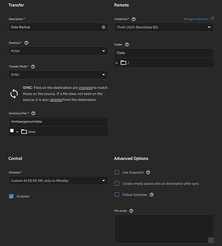222x246 pixels.
Task: Open the Transfer Mode dropdown showing SYNC
Action: coord(58,75)
